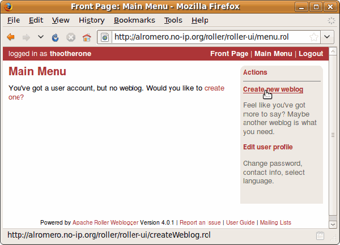Open the User Guide link
340x245 pixels.
240,222
